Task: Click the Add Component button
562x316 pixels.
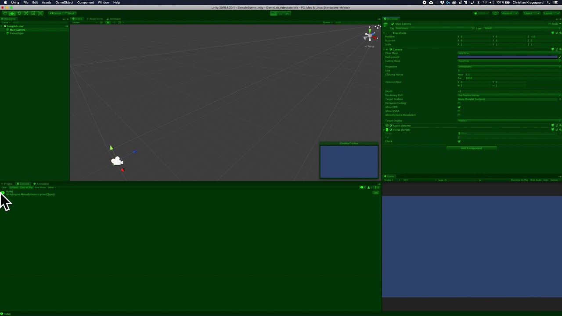Action: point(472,148)
